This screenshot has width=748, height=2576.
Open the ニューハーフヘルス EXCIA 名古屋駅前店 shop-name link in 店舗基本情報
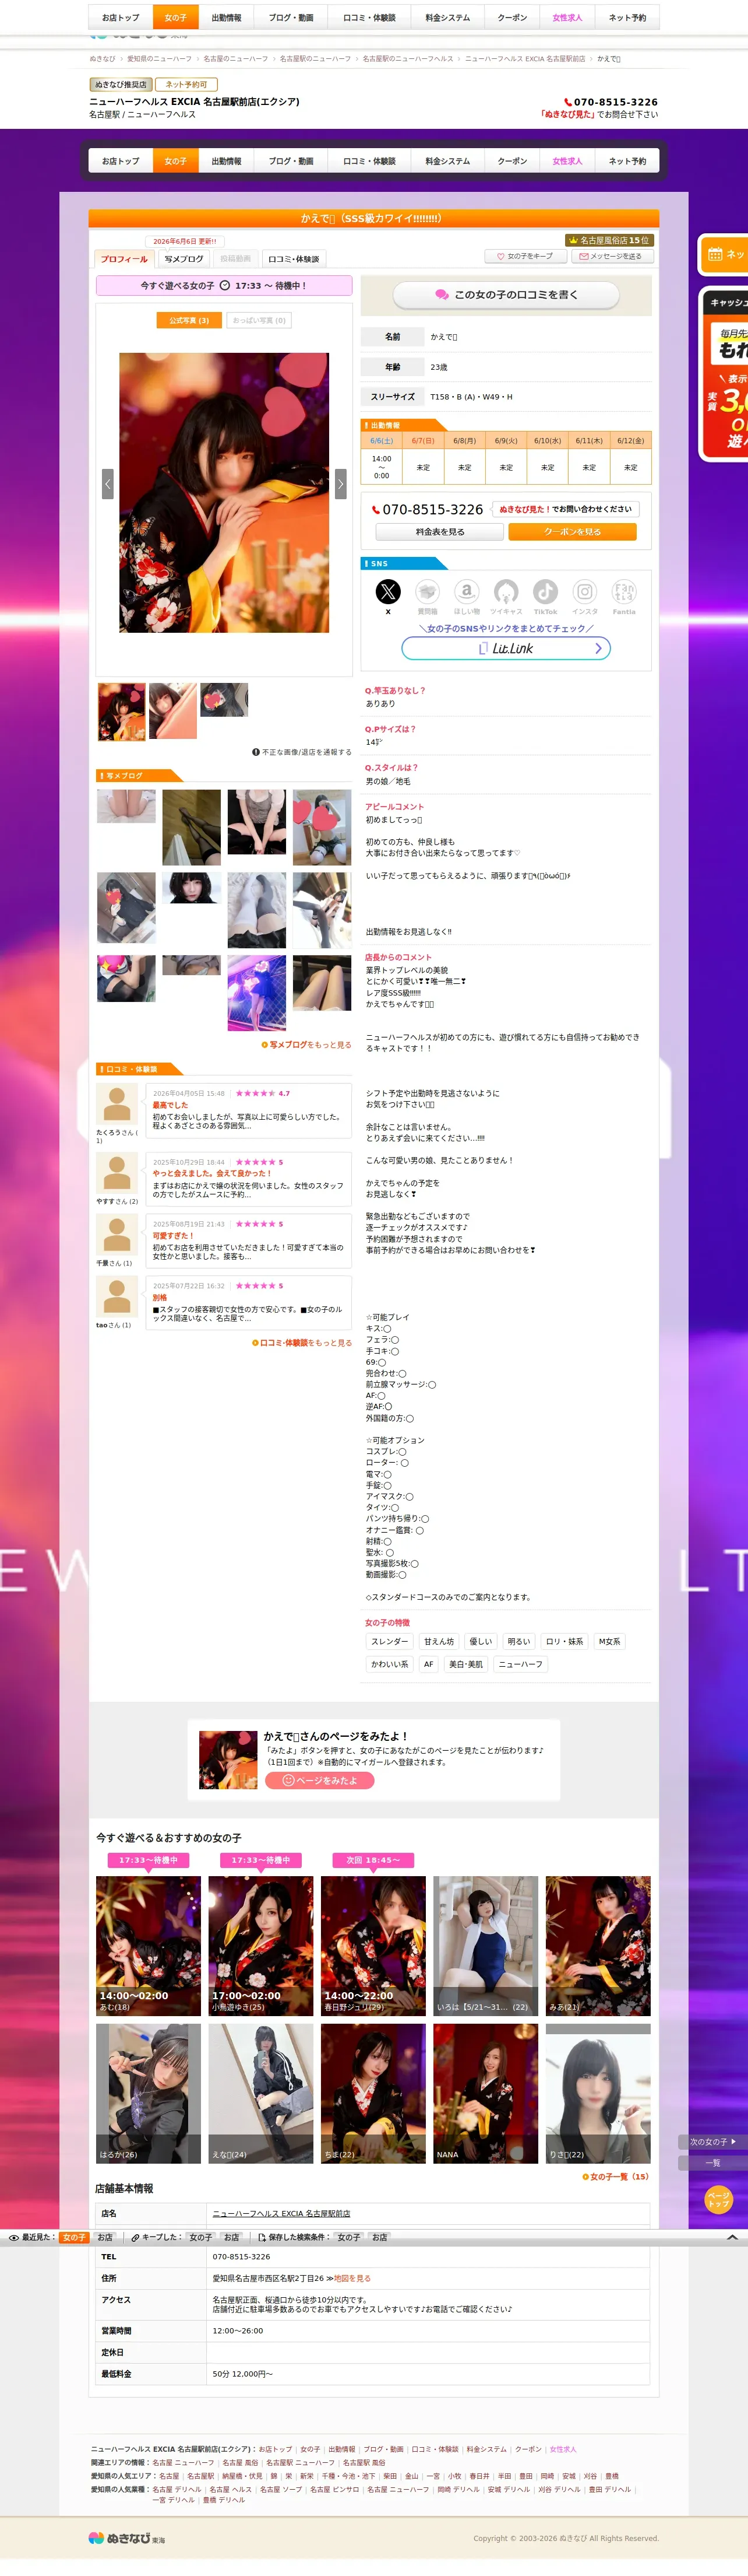pos(281,2214)
